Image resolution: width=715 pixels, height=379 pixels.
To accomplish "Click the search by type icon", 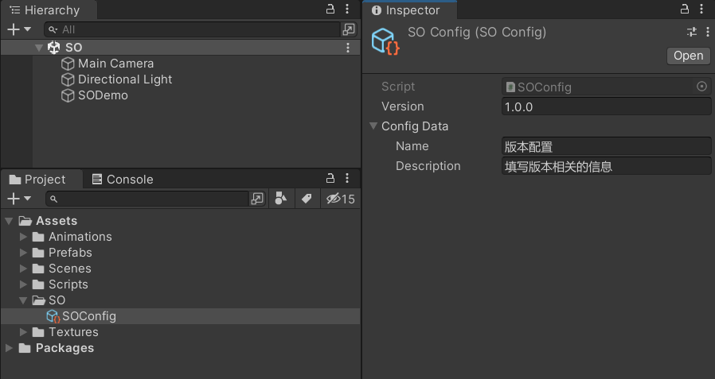I will pyautogui.click(x=281, y=199).
